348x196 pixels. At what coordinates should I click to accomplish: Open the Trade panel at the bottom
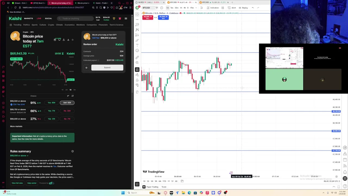[164, 187]
